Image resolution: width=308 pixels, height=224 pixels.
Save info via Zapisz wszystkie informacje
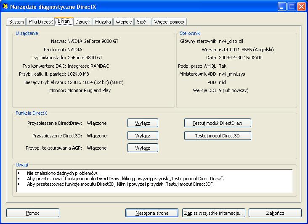[x=213, y=213]
